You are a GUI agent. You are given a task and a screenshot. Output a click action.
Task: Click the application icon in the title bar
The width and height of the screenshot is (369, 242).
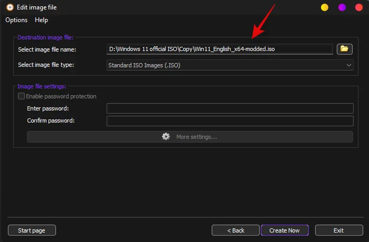pos(9,7)
